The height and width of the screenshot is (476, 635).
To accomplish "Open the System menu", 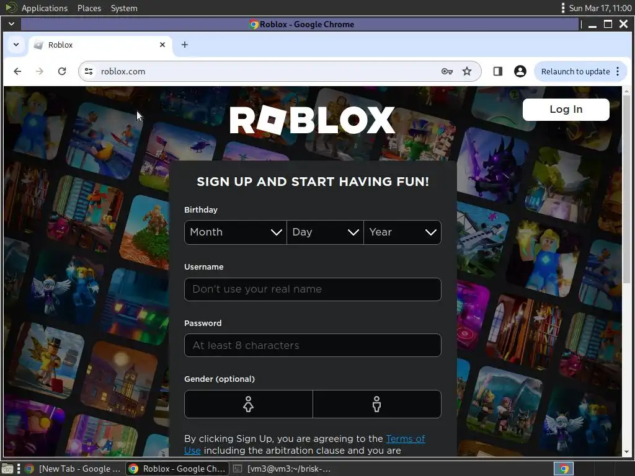I will (x=124, y=8).
